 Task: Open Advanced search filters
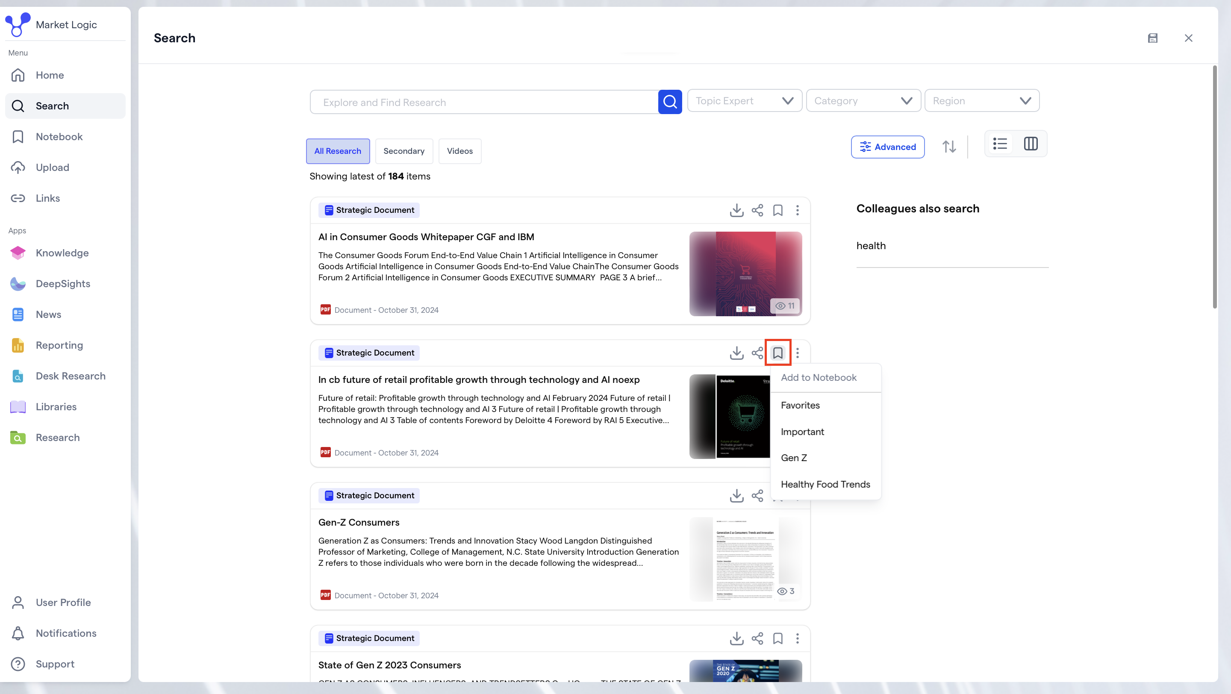(887, 147)
